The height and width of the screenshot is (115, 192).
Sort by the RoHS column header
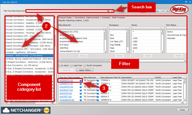[163, 77]
